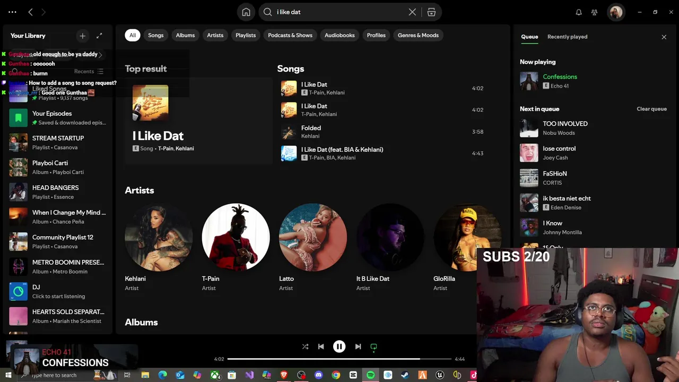Seek using the playback progress bar
This screenshot has width=679, height=382.
point(339,359)
